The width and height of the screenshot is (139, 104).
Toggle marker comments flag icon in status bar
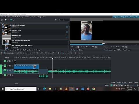(x=119, y=85)
